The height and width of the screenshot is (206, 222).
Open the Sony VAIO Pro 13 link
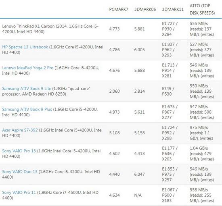[19, 151]
